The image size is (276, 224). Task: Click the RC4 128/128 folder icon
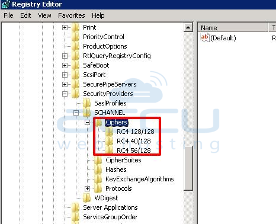click(x=109, y=132)
